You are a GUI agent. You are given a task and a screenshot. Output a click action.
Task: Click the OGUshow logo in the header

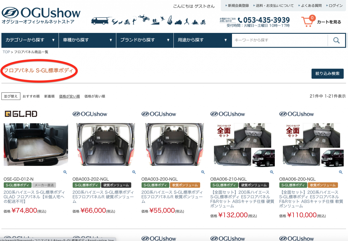tap(41, 15)
